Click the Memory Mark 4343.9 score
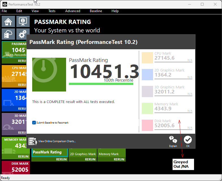 163,109
